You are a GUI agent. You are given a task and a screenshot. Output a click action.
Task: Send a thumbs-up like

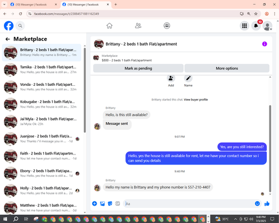[267, 203]
